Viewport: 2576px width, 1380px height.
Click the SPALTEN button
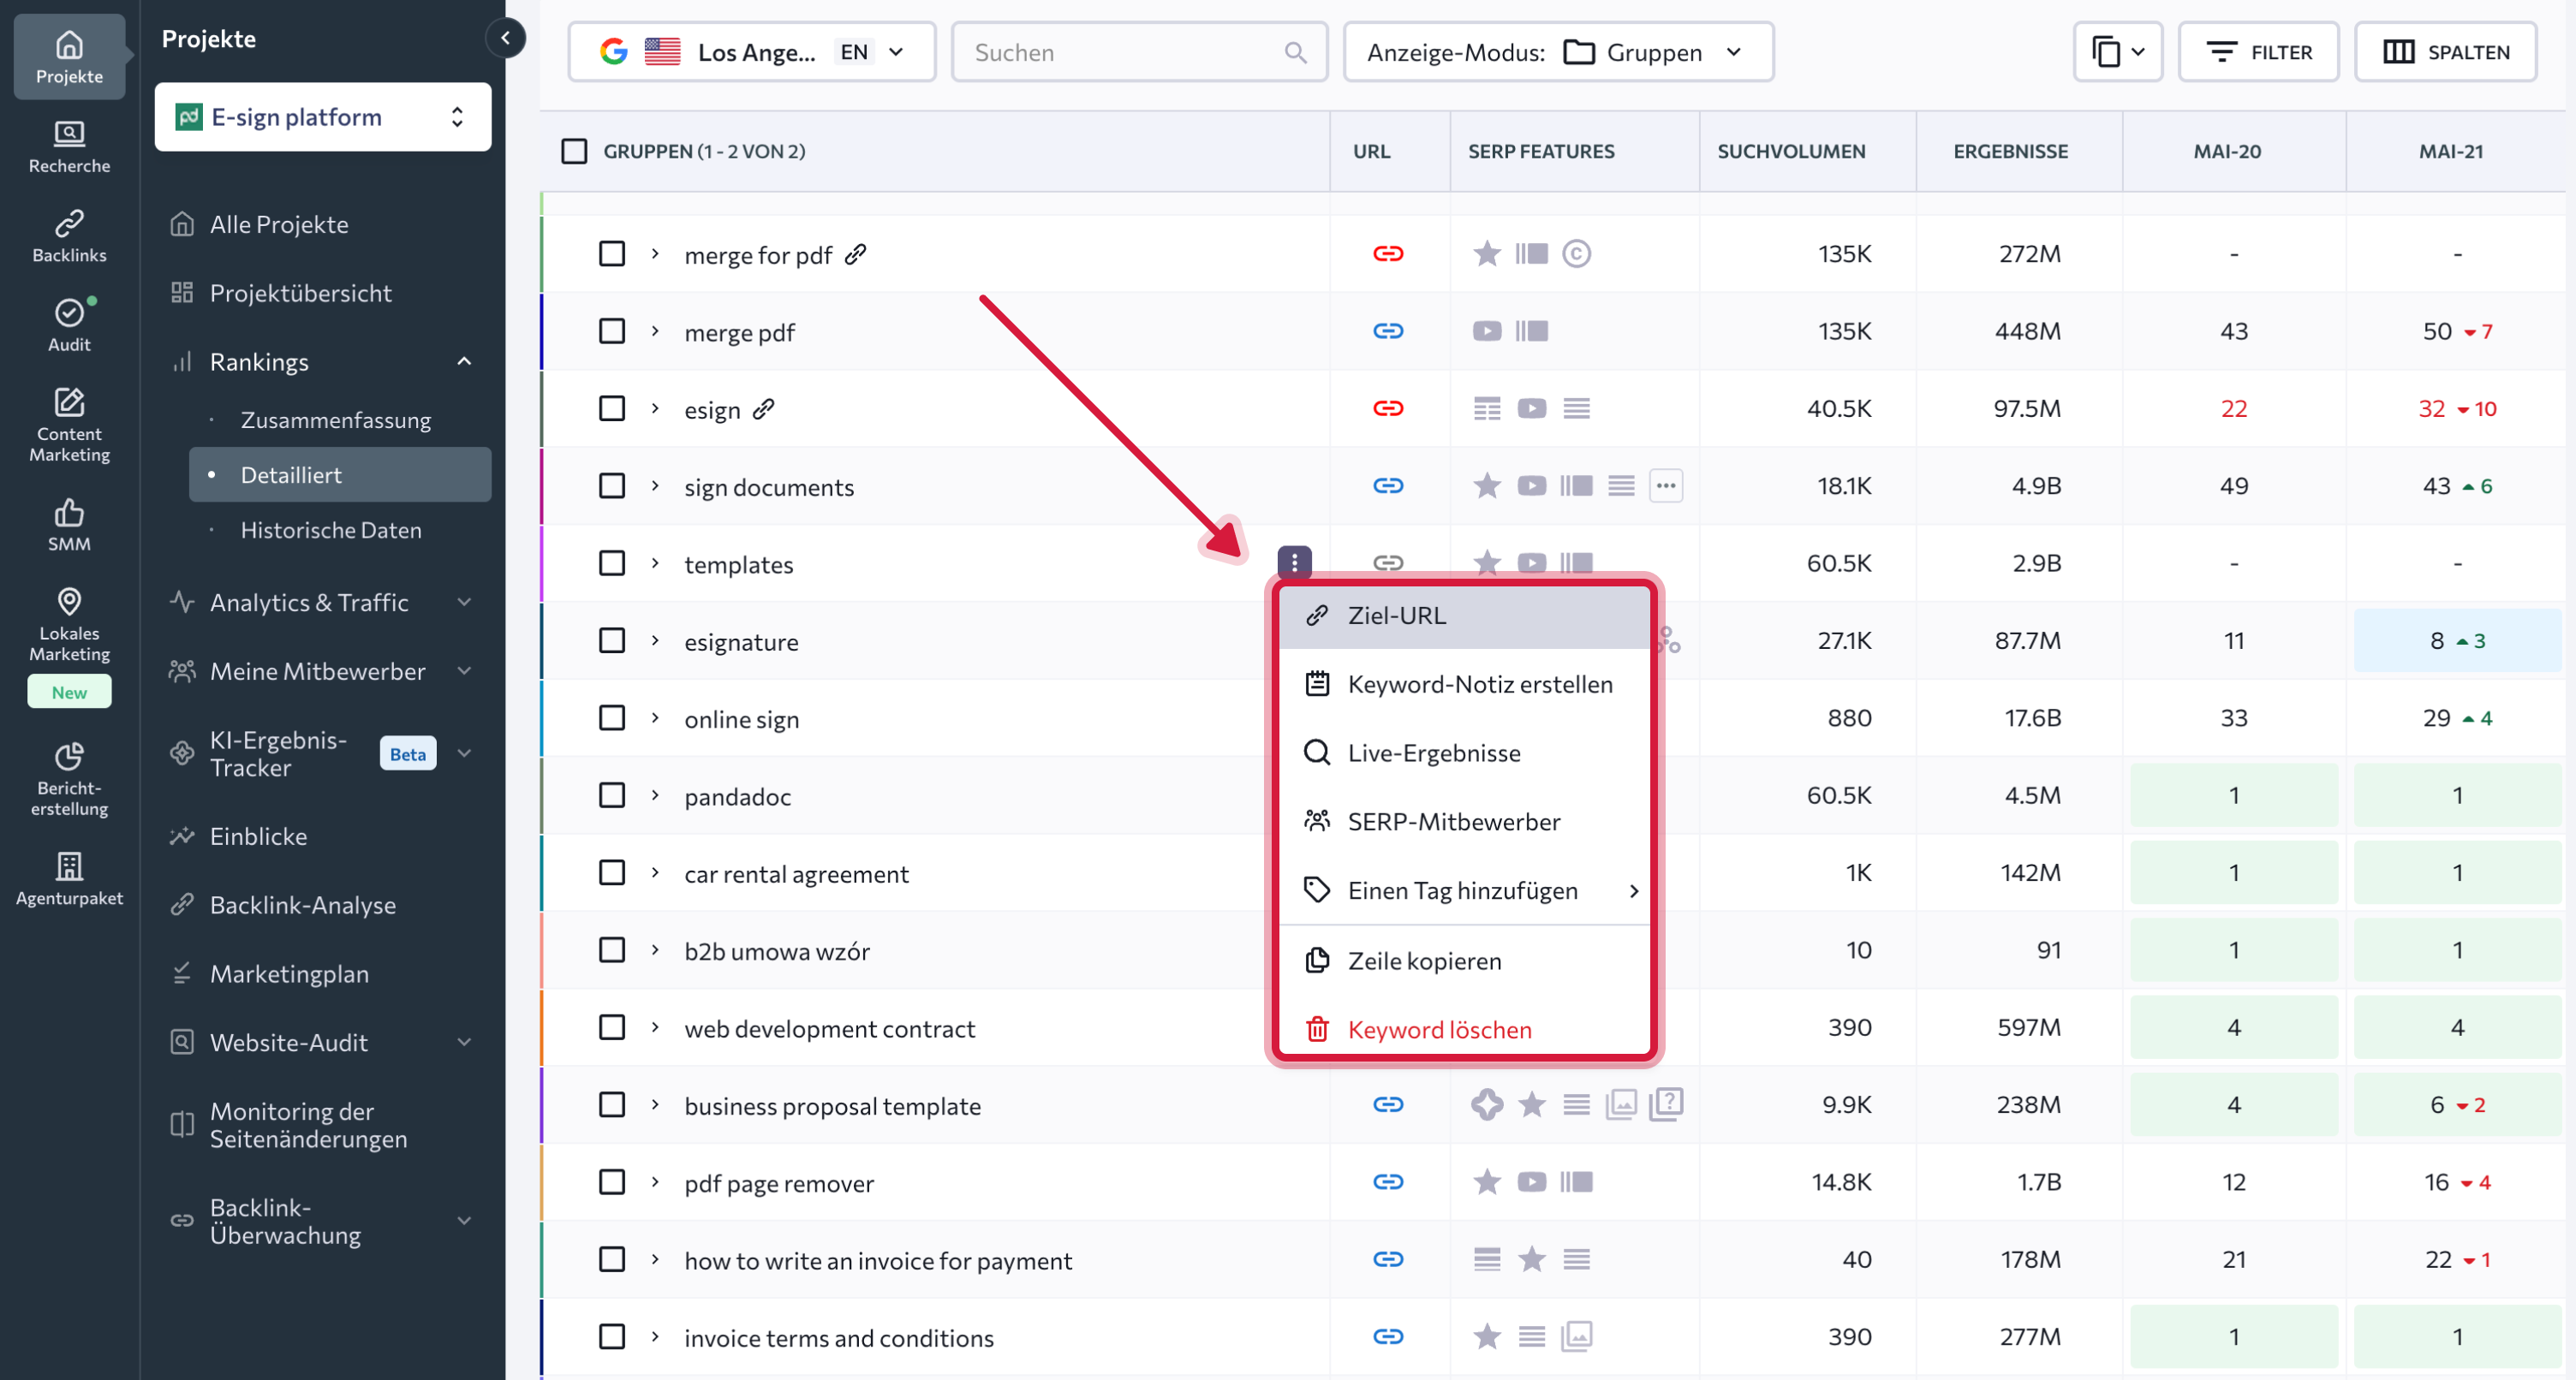click(x=2446, y=52)
